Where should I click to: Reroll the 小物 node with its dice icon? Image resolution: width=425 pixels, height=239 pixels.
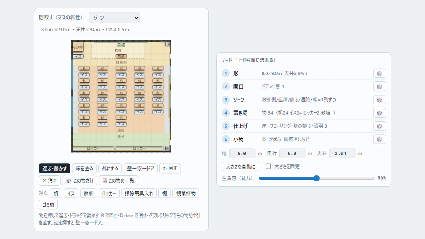[x=379, y=139]
